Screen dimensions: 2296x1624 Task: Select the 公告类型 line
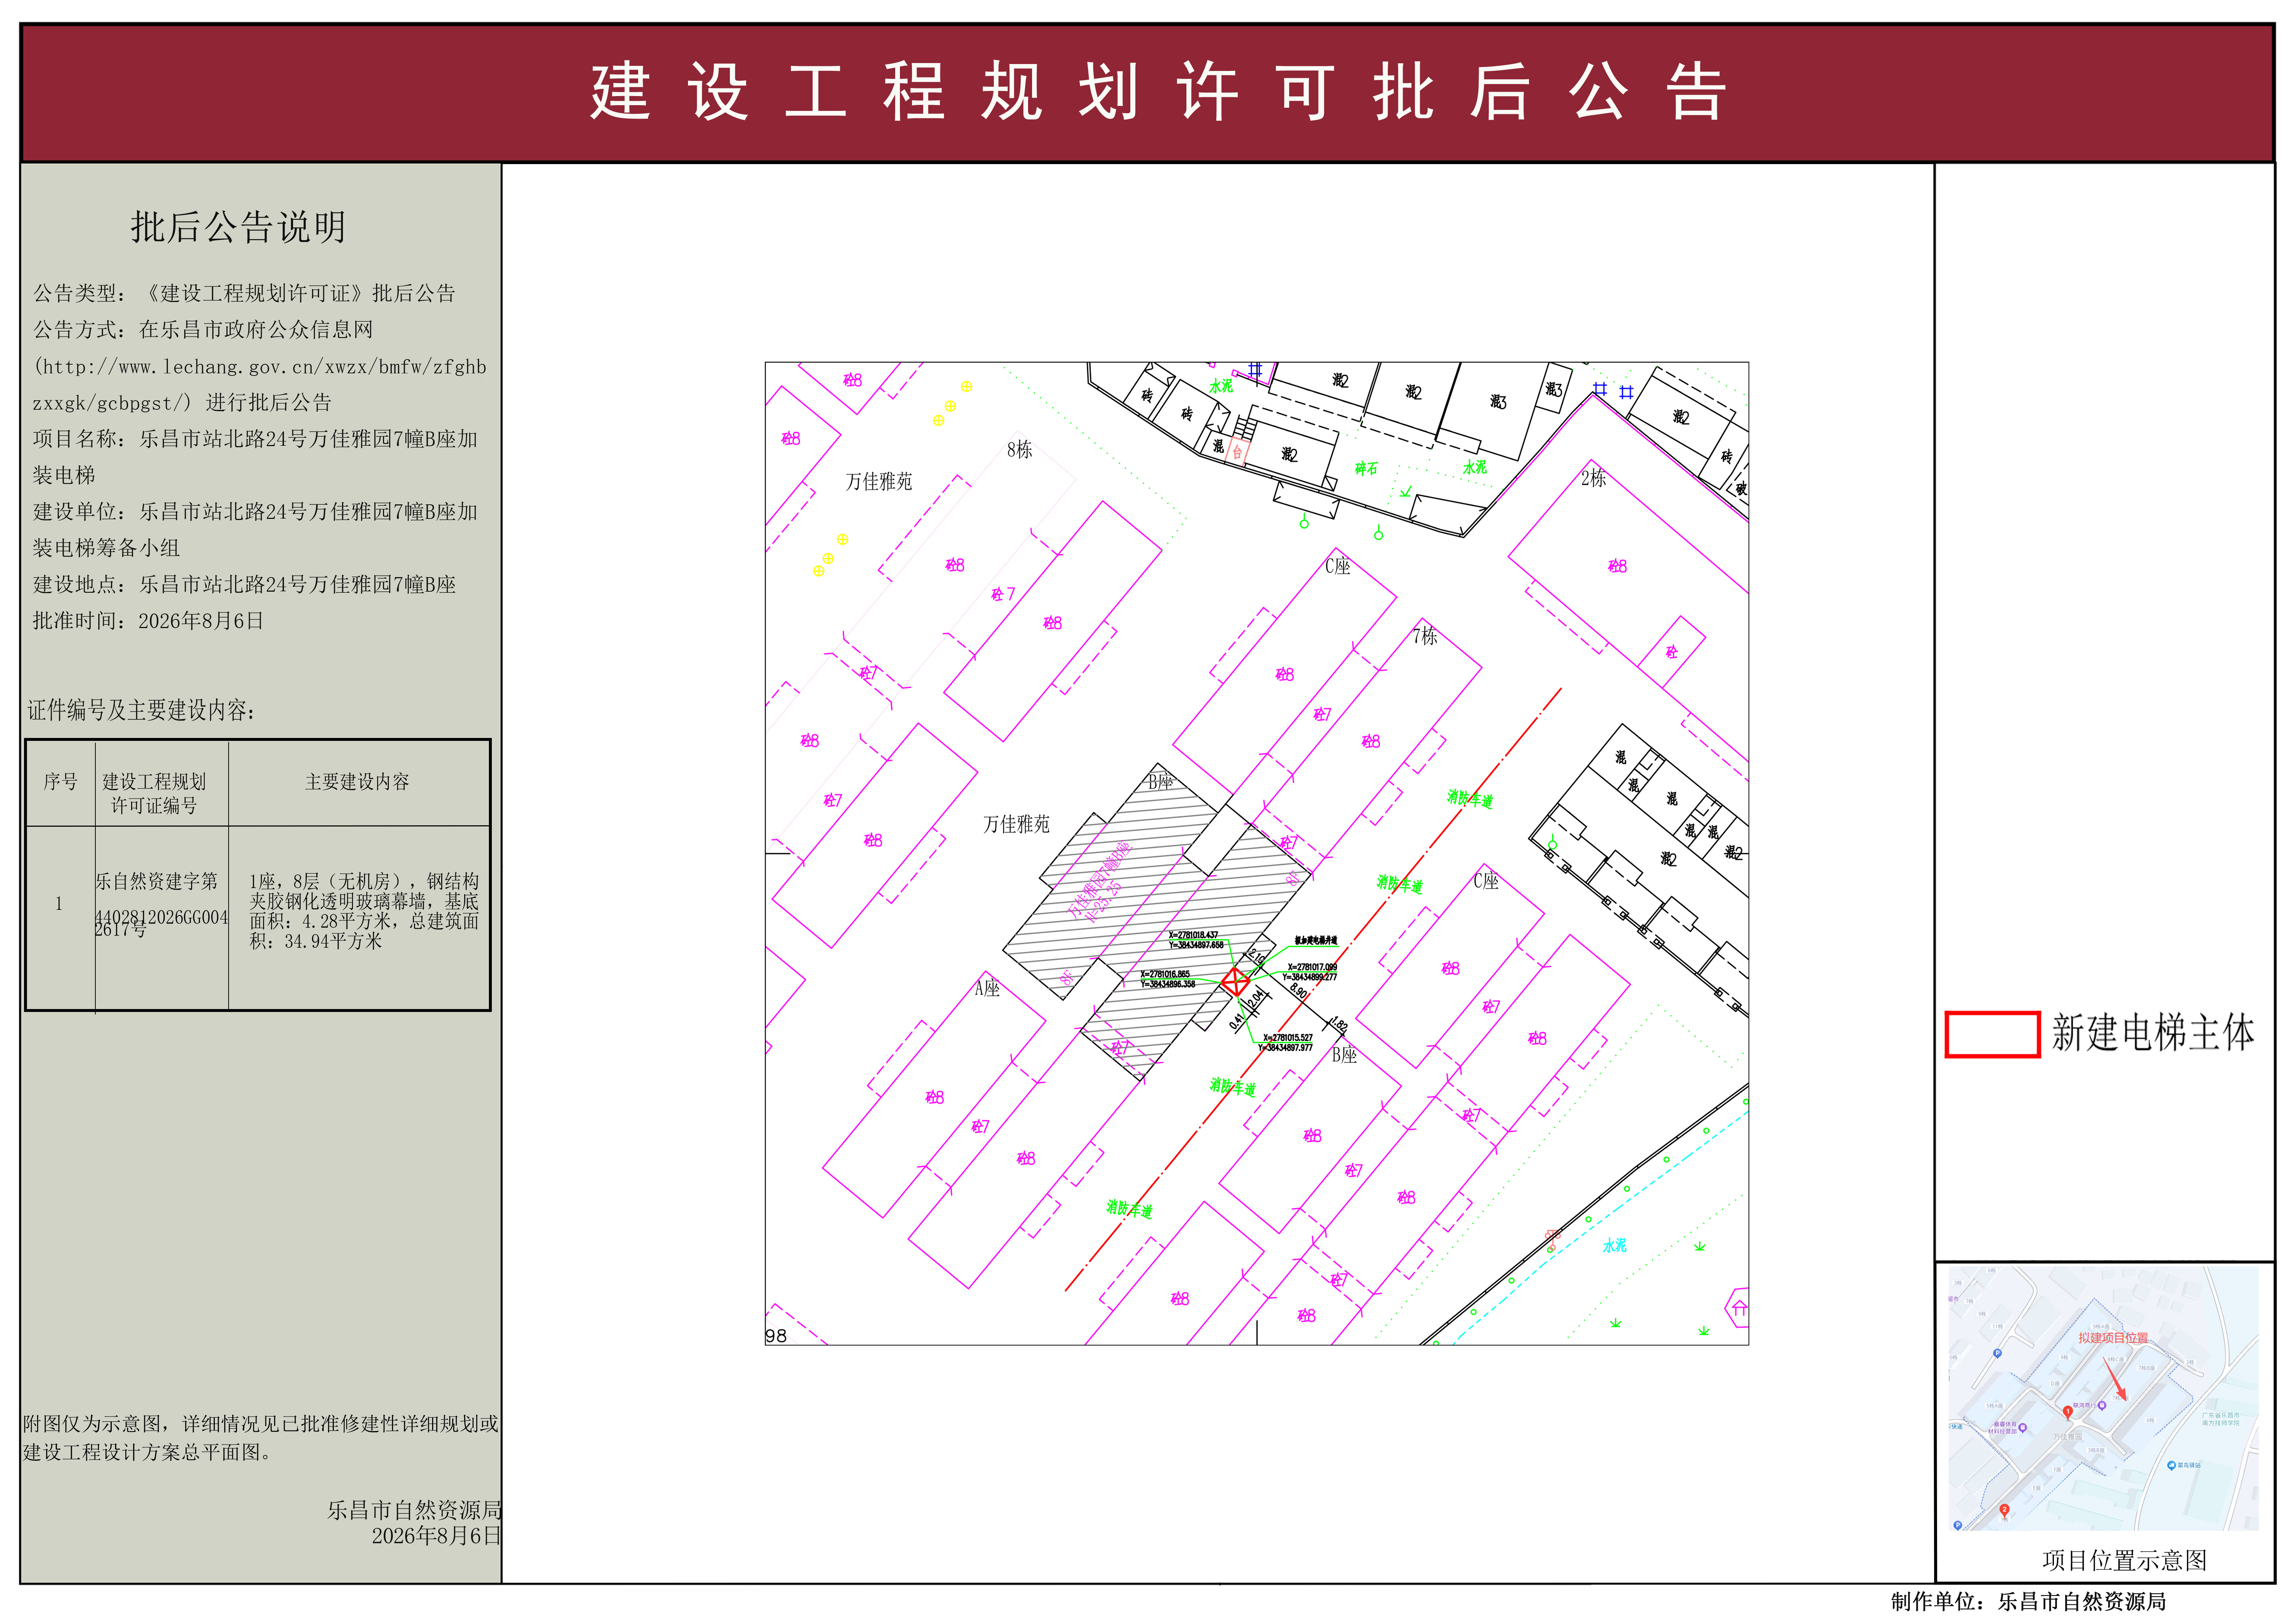click(x=244, y=293)
